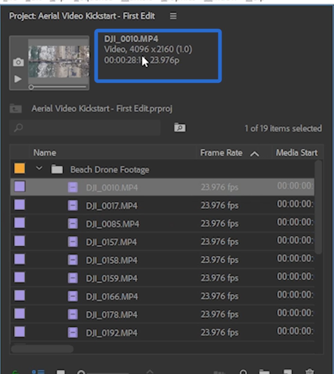Click the purple label of DJI_0085.MP4
This screenshot has width=334, height=374.
tap(19, 223)
